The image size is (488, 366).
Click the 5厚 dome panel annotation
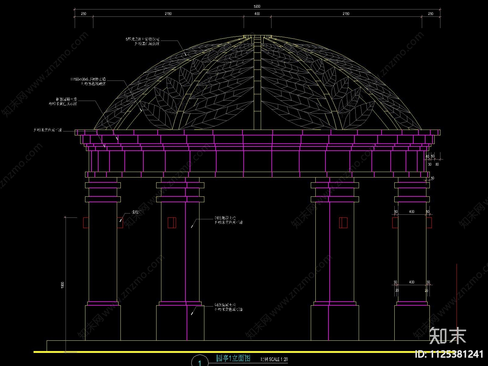pyautogui.click(x=143, y=41)
